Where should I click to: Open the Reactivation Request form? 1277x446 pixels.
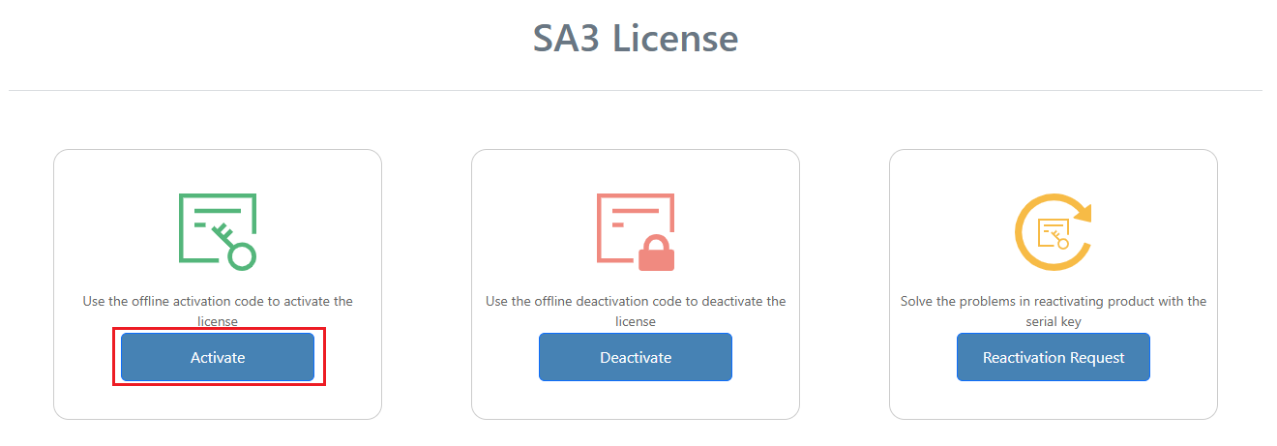(1053, 357)
